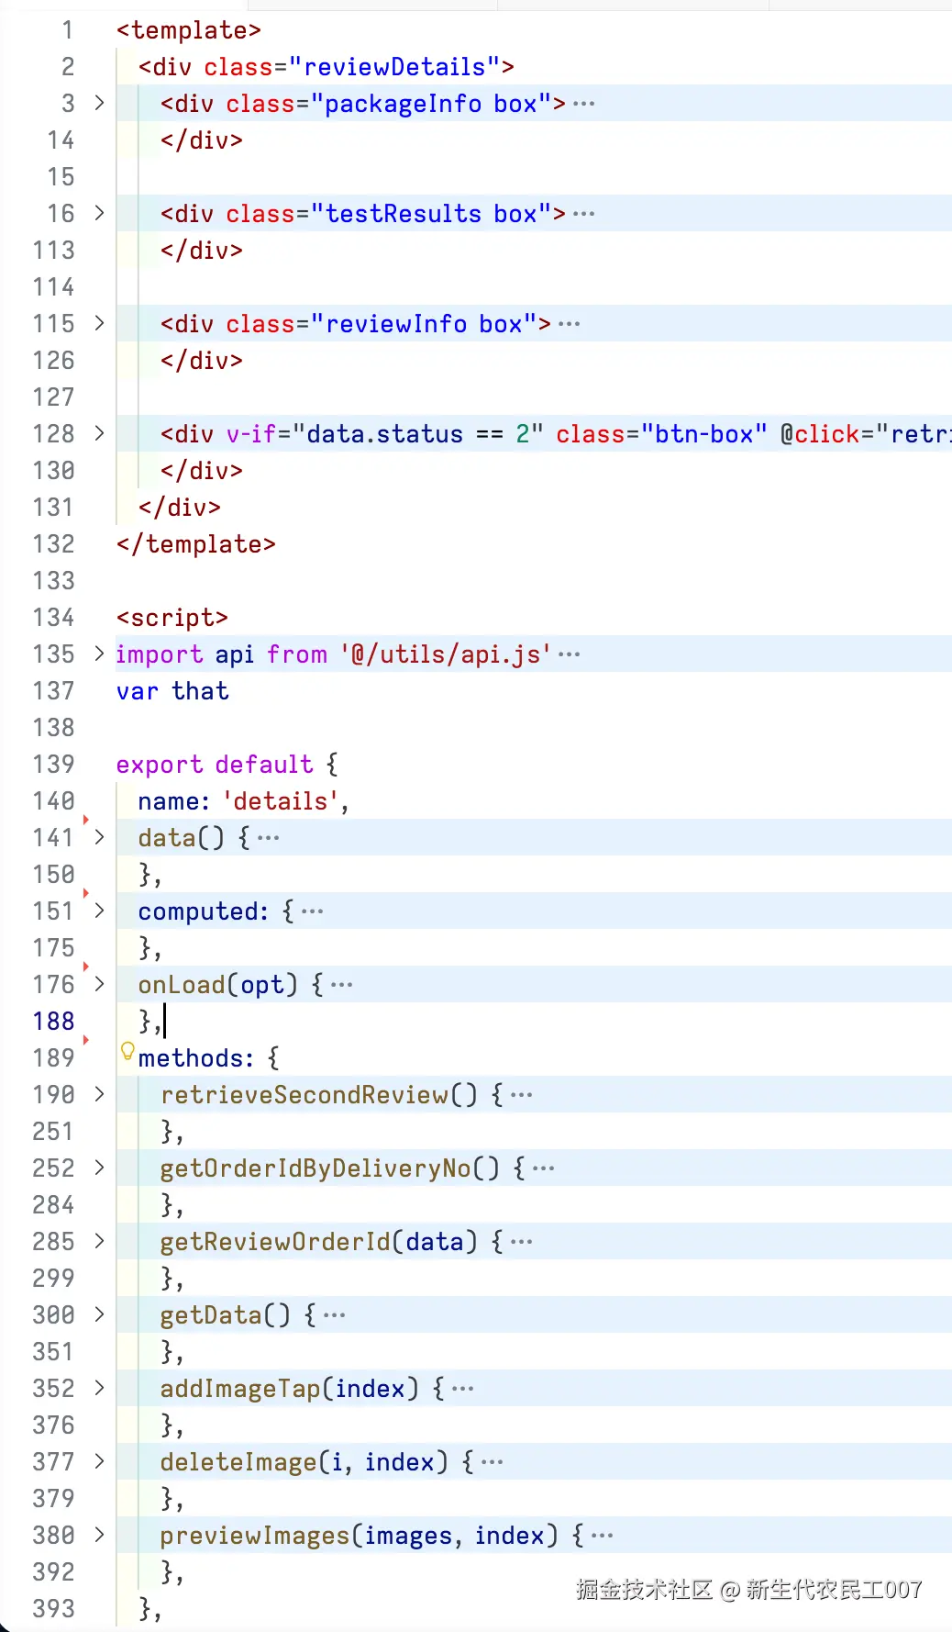Viewport: 952px width, 1632px height.
Task: Click the ellipsis after packageInfo box
Action: tap(583, 104)
